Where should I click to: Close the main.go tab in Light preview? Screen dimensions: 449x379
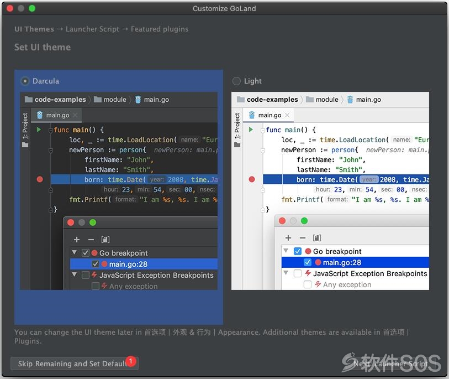tap(287, 115)
